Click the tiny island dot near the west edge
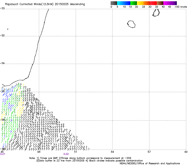 (x=8, y=29)
